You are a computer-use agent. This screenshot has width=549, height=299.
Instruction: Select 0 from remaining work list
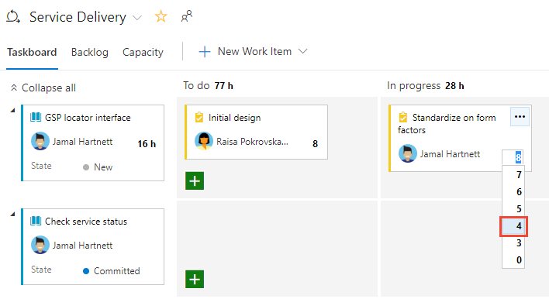click(x=513, y=260)
